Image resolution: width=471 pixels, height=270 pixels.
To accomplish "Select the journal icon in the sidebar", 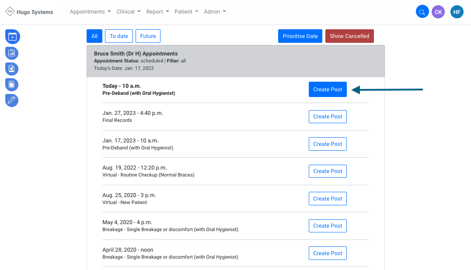I will [12, 84].
